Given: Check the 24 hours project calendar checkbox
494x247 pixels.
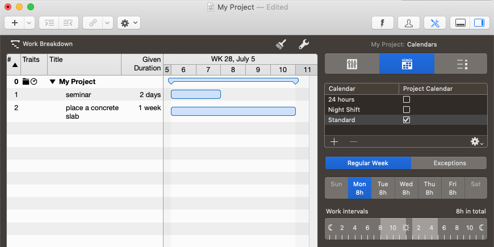Looking at the screenshot, I should click(x=407, y=99).
